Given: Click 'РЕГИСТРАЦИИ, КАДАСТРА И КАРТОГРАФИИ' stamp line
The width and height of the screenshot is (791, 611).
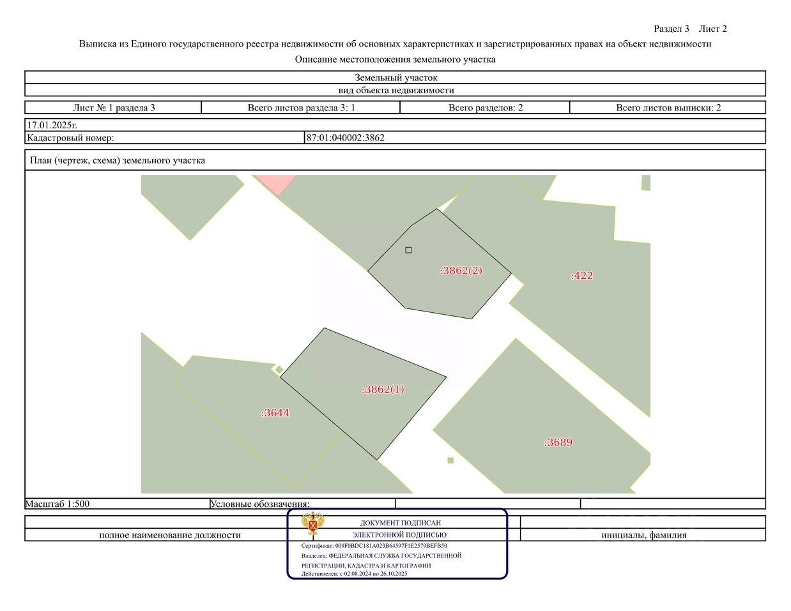Looking at the screenshot, I should (366, 566).
